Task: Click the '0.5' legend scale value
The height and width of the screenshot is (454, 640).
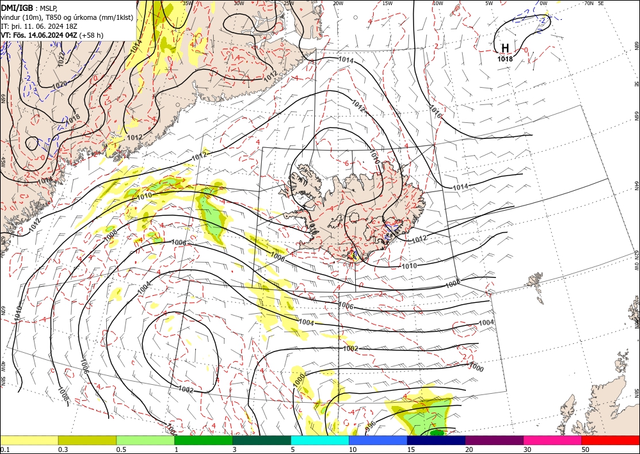Action: tap(121, 450)
